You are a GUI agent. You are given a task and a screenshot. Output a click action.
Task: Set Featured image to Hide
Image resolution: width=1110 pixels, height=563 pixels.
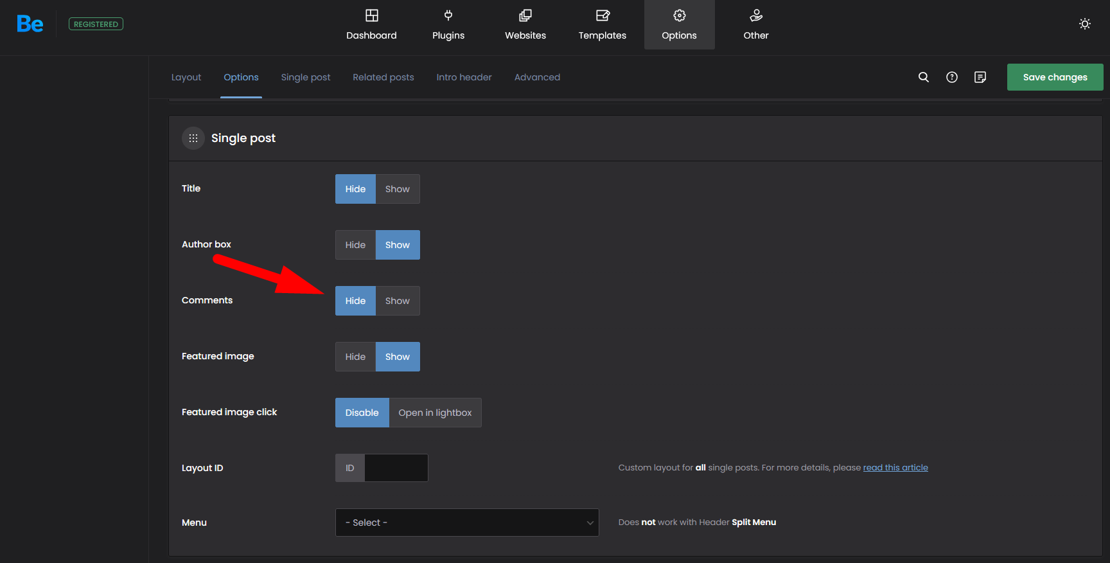coord(355,357)
